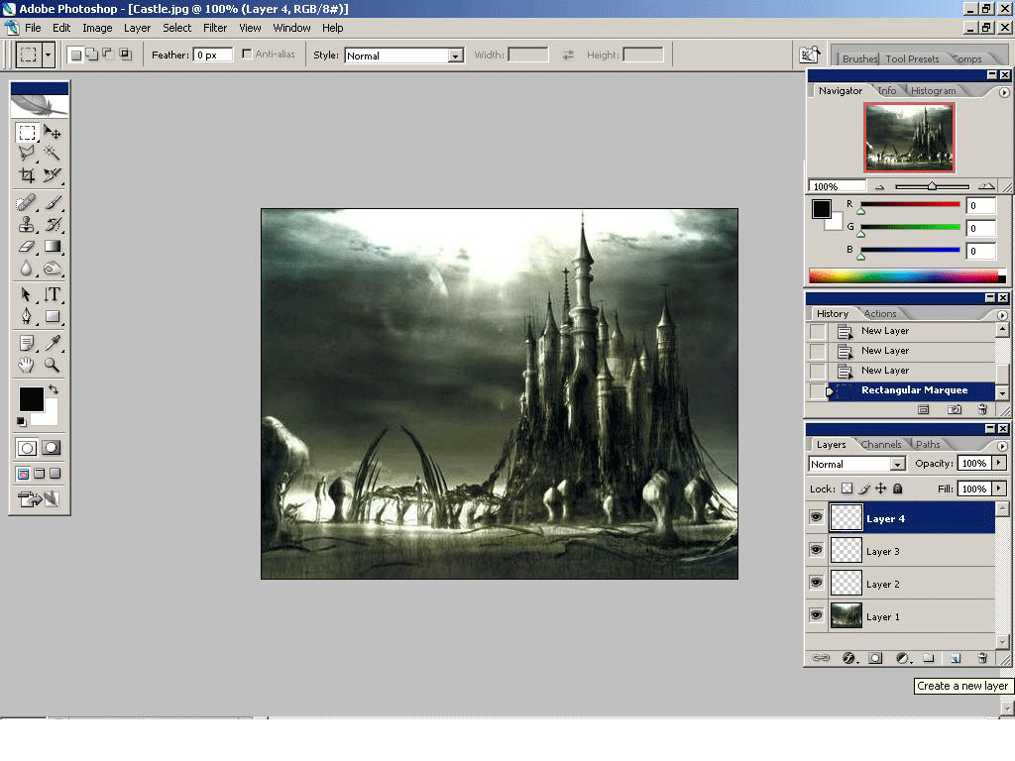Hide Layer 1 visibility eye

pyautogui.click(x=817, y=615)
